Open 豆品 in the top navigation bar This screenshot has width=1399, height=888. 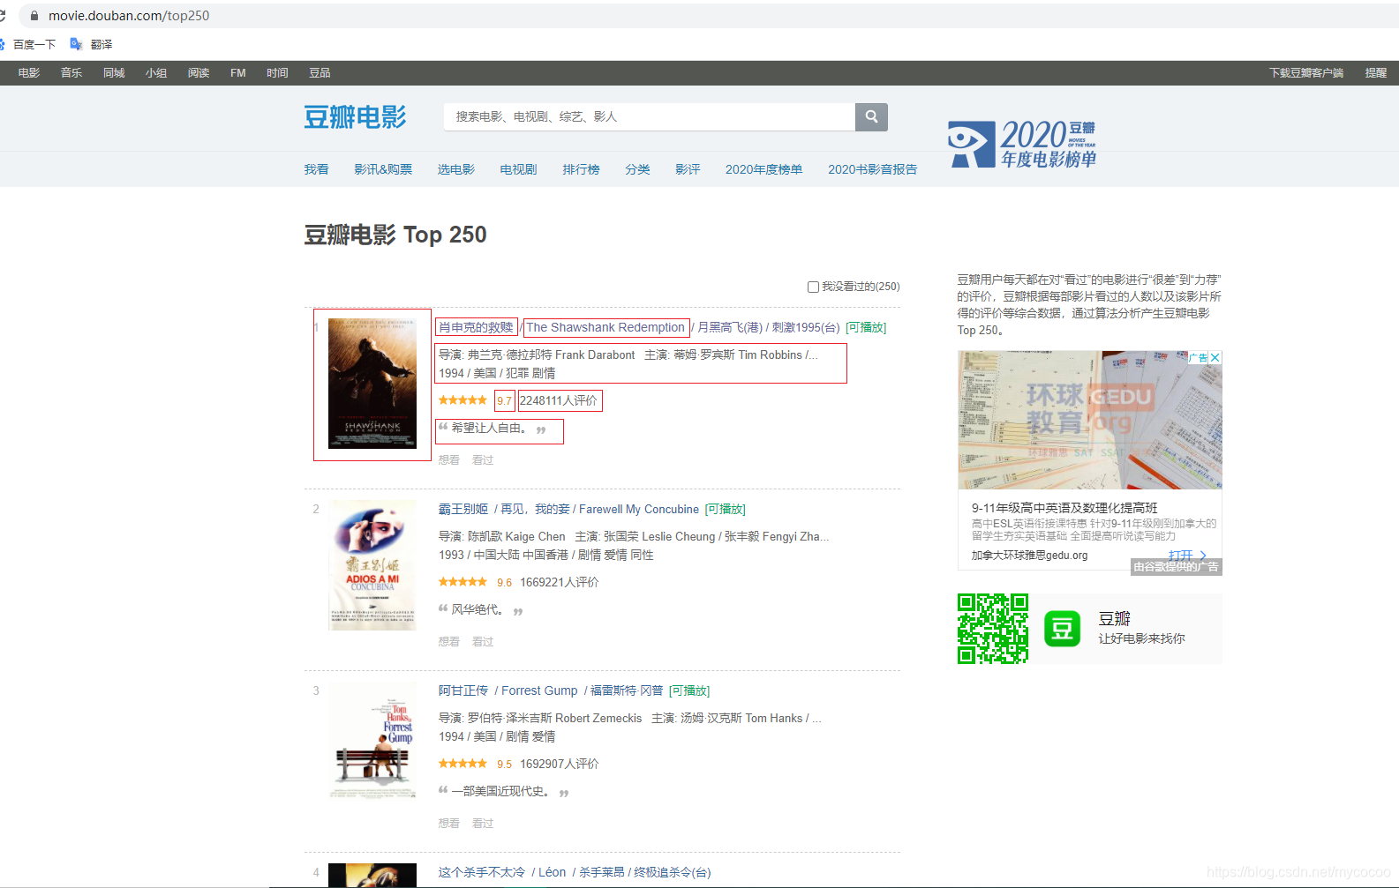[320, 73]
